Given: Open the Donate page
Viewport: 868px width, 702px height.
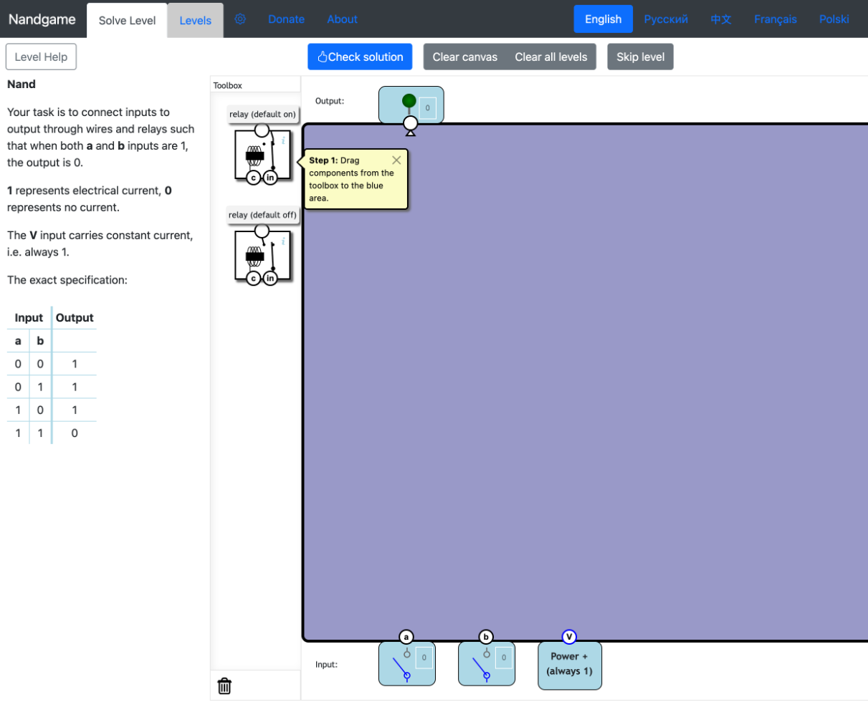Looking at the screenshot, I should [286, 19].
